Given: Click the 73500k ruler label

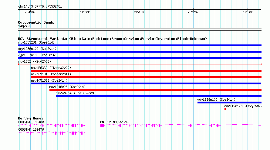Looking at the screenshot, I should 84,12.
